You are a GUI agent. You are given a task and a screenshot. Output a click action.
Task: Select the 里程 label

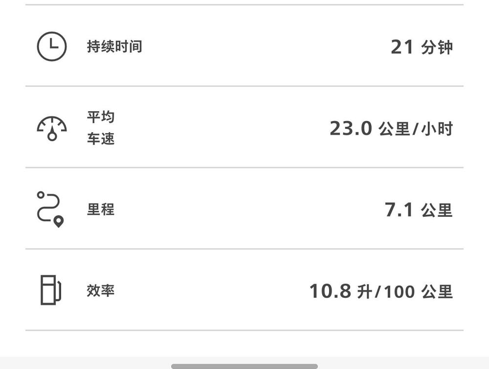point(101,209)
